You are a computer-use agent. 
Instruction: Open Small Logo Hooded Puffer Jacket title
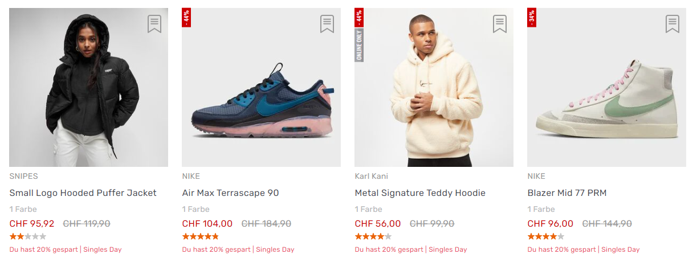click(x=83, y=193)
